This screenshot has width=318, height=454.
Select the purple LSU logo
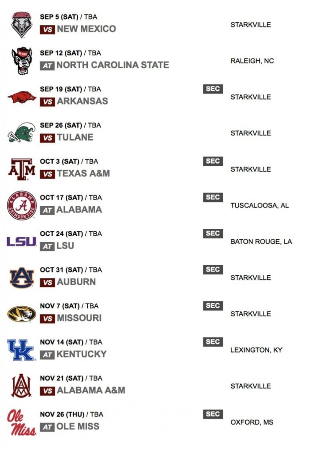[21, 242]
